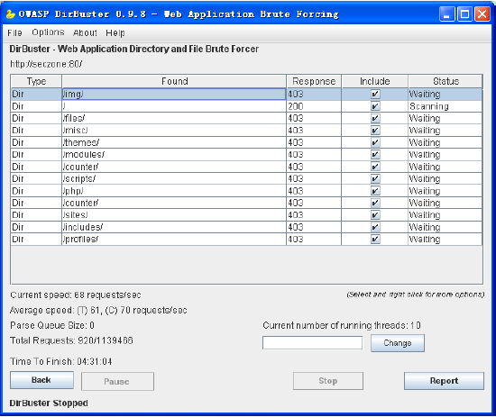Sort by the Type column header
Screen dimensions: 496x417
pos(36,81)
